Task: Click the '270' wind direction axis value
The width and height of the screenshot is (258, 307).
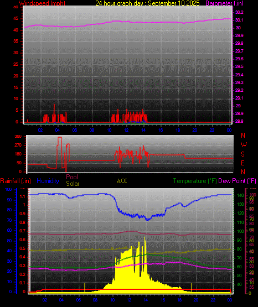Action: (x=18, y=145)
